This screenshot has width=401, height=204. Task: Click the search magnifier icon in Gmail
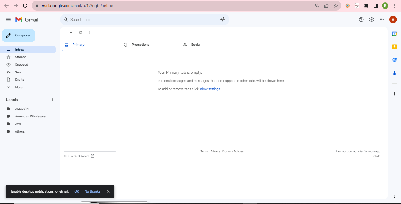66,19
